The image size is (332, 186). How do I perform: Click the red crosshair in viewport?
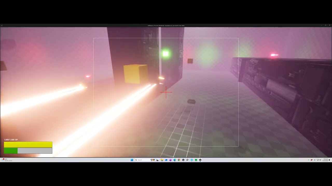pyautogui.click(x=166, y=92)
